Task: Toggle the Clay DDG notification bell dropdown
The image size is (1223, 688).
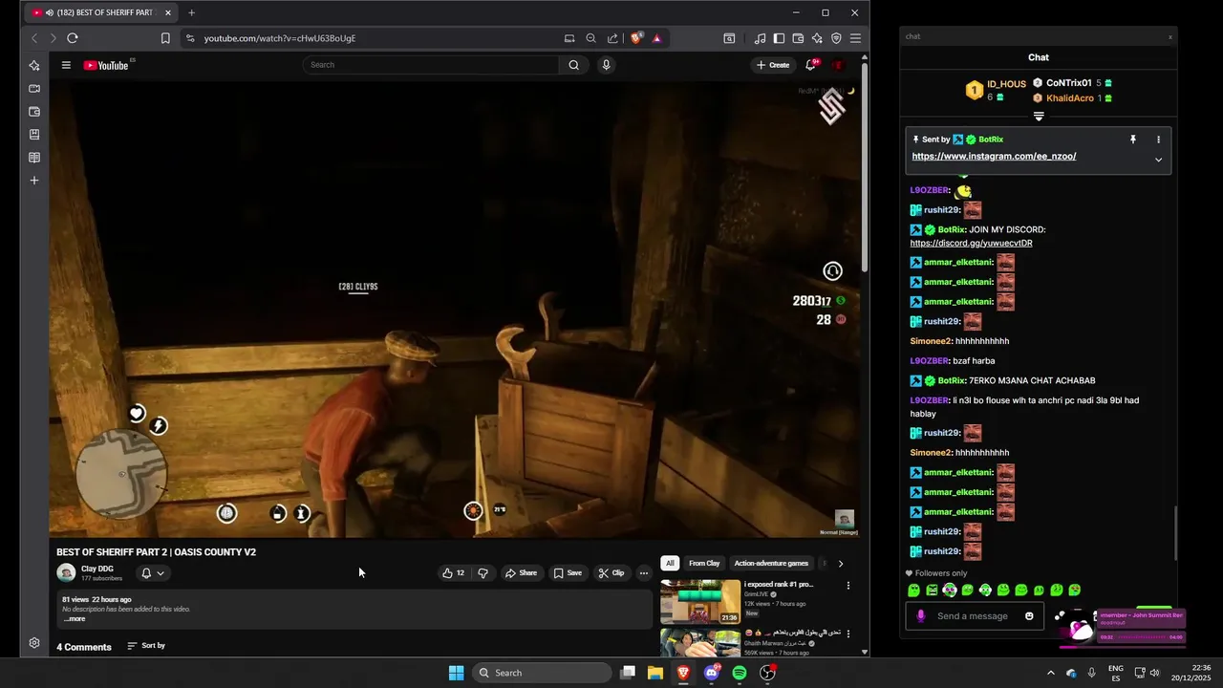Action: point(153,573)
